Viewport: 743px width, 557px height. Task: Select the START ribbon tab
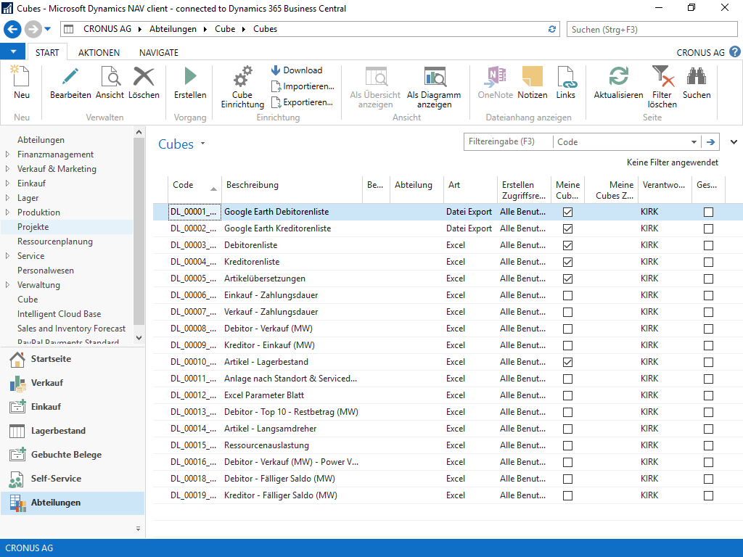coord(47,52)
